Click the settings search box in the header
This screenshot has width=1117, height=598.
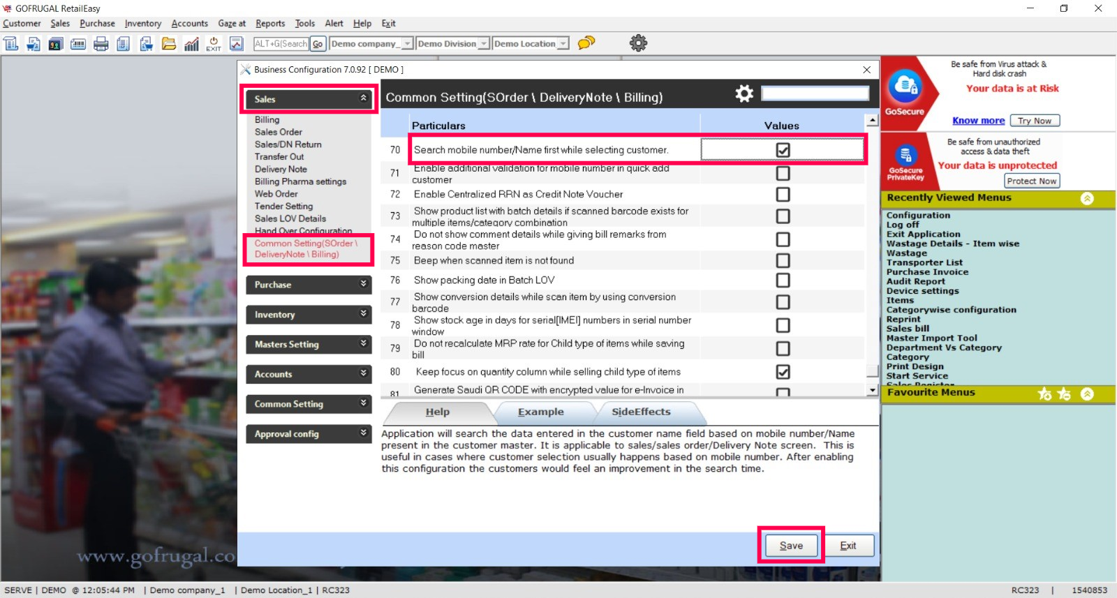click(x=815, y=94)
